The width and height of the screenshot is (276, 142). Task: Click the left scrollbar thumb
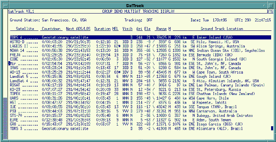[x=5, y=119]
